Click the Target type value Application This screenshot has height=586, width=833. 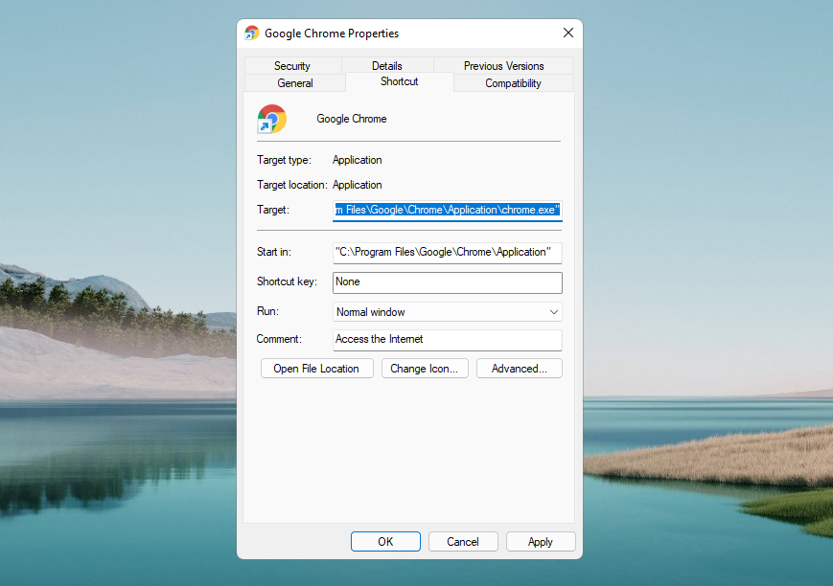click(357, 160)
